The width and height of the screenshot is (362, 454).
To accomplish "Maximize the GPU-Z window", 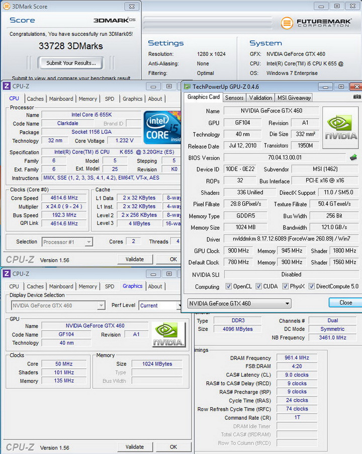I will pyautogui.click(x=341, y=87).
